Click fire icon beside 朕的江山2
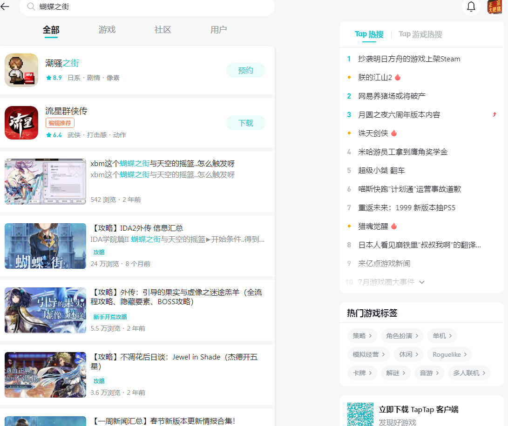508x426 pixels. pyautogui.click(x=398, y=77)
